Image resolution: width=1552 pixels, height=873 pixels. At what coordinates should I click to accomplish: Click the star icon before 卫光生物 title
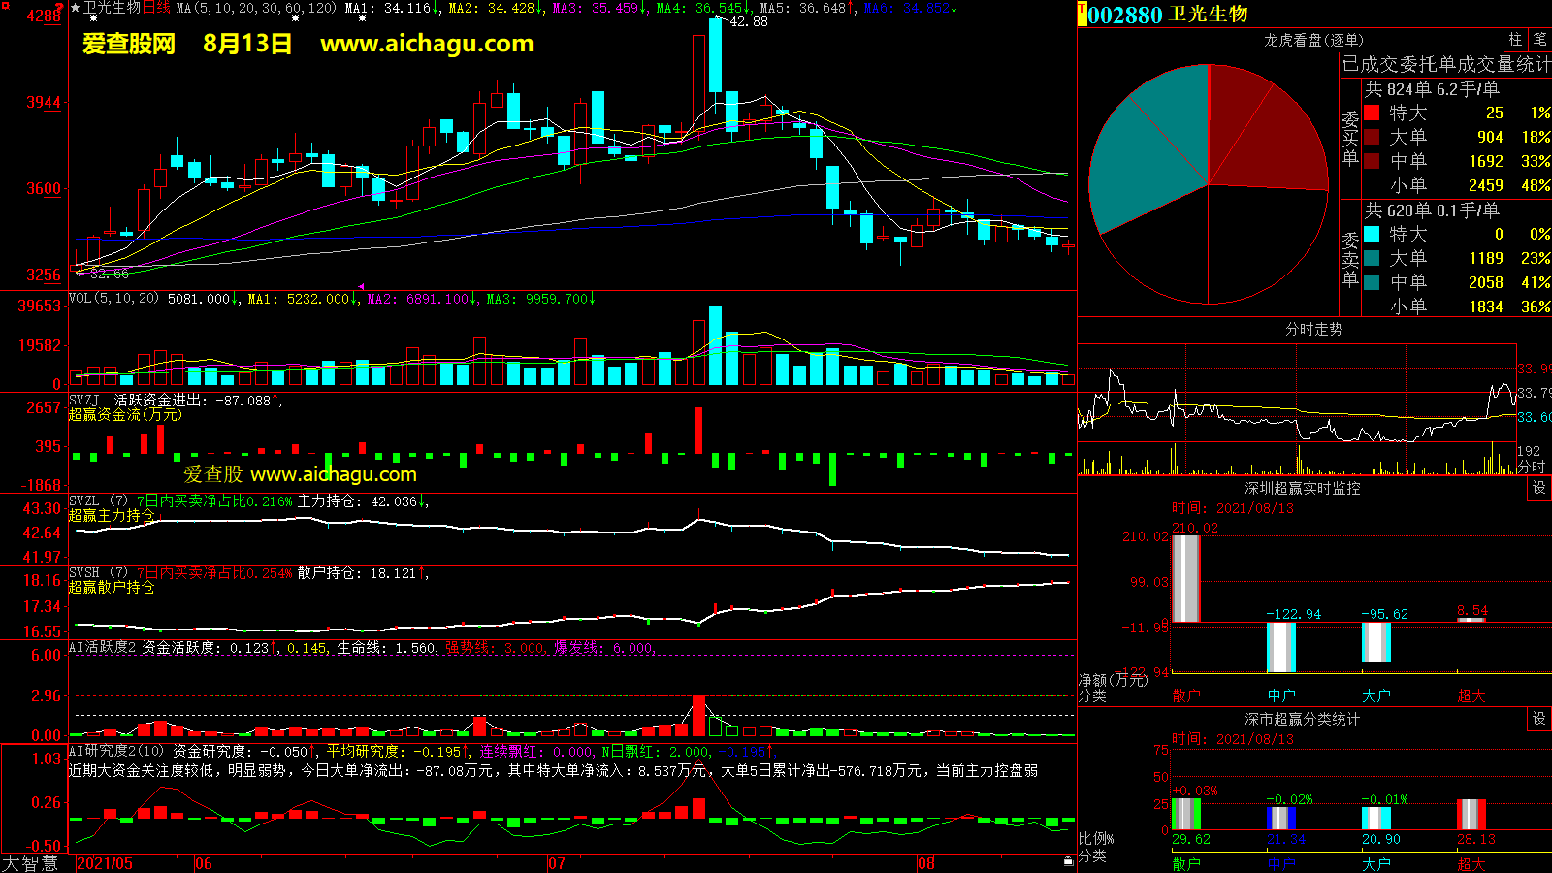(x=76, y=8)
